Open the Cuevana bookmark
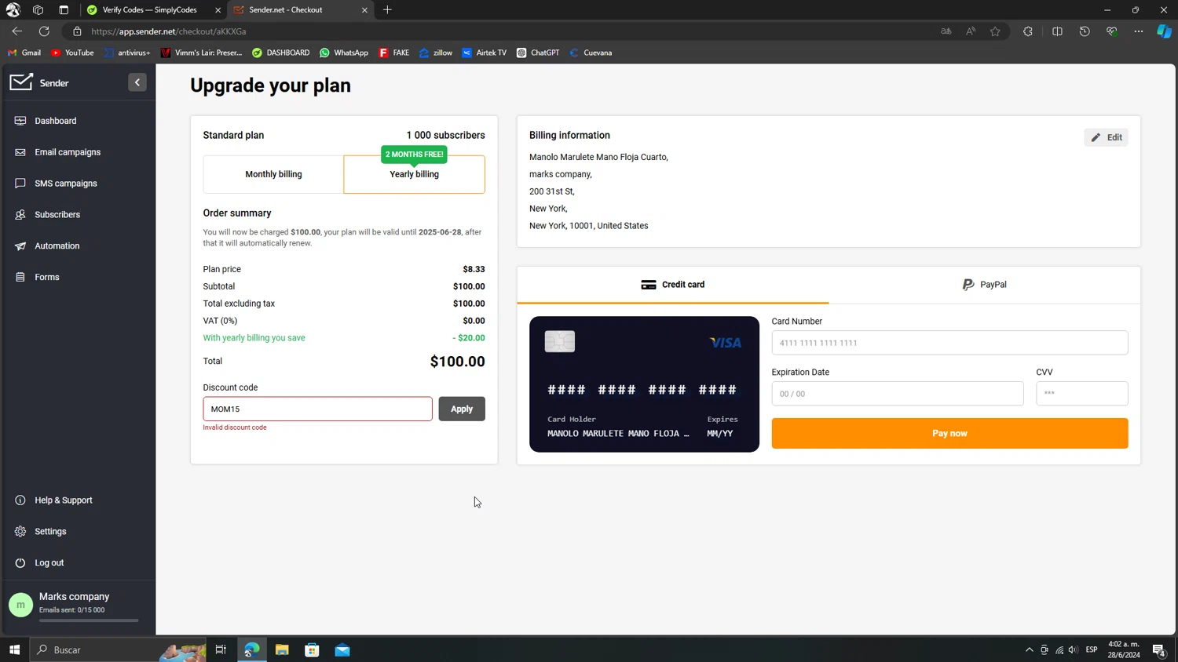The height and width of the screenshot is (662, 1178). click(591, 53)
